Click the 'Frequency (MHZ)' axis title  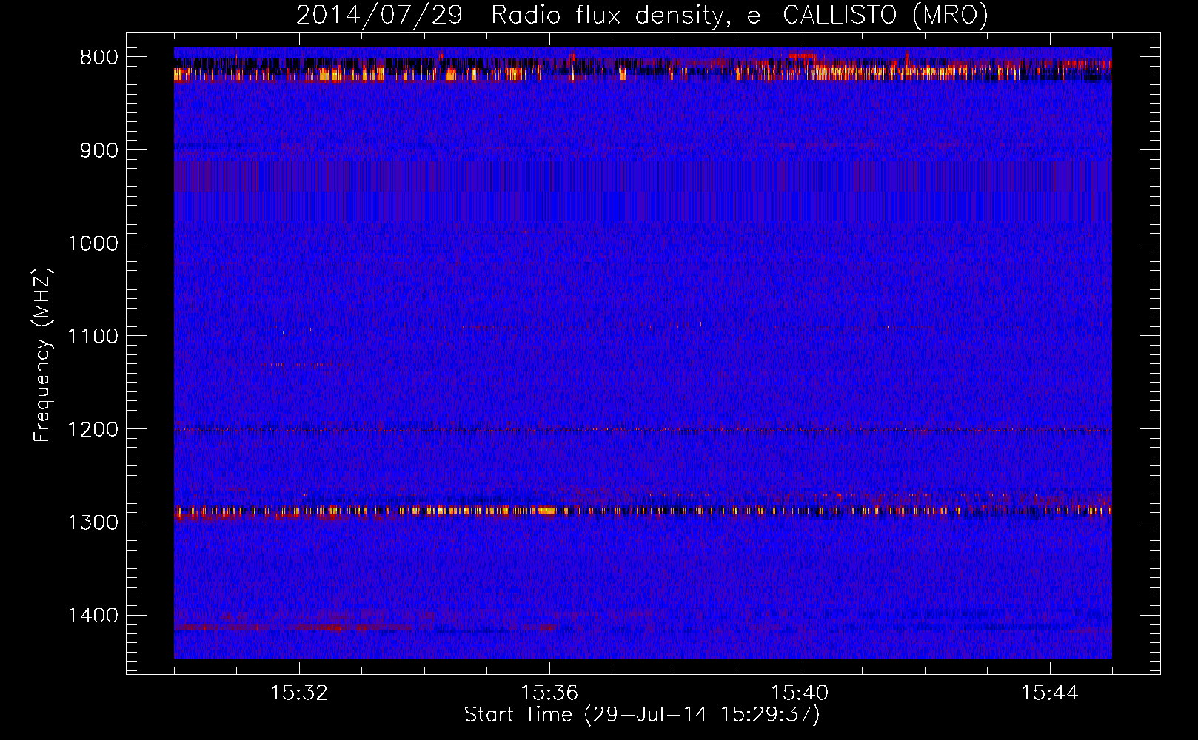(42, 354)
